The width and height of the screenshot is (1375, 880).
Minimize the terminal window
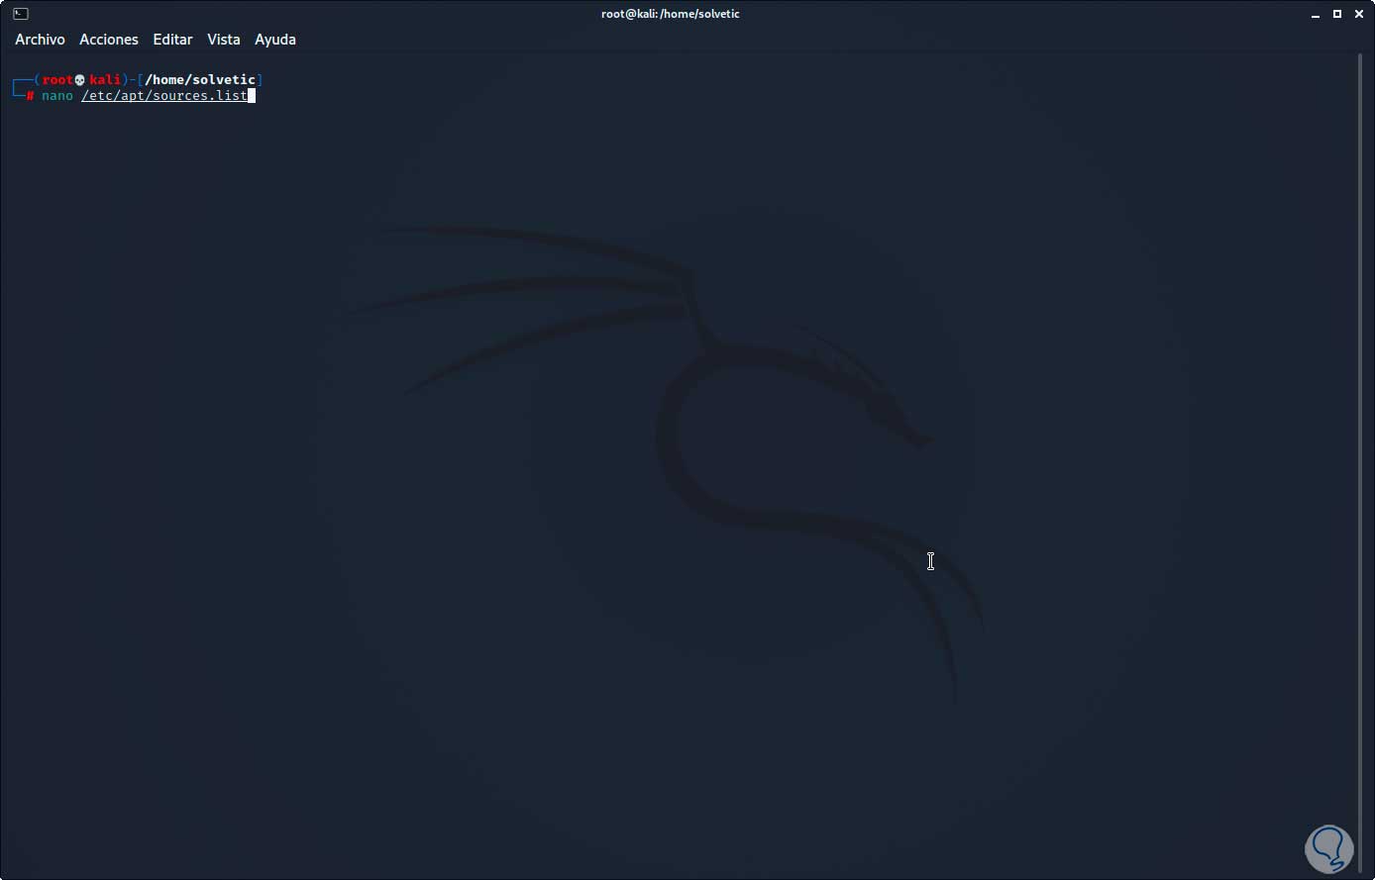point(1316,14)
